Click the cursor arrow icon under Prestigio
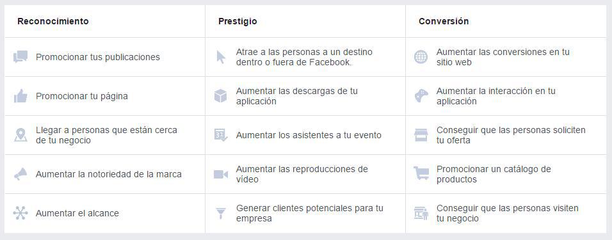612x240 pixels. point(221,57)
